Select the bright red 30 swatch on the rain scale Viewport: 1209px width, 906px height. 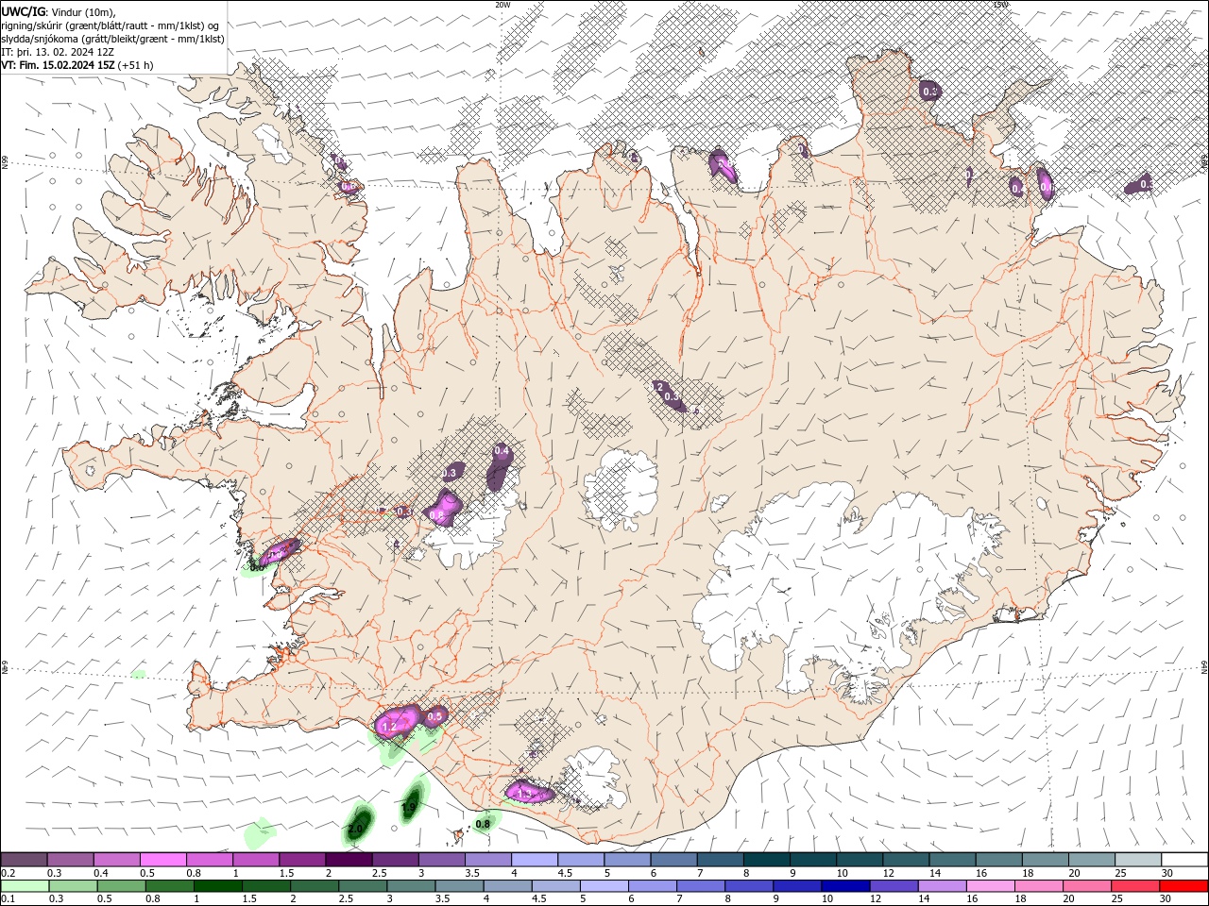[x=1184, y=886]
